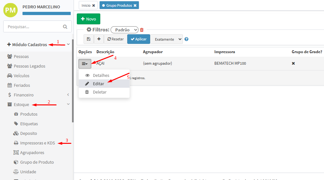Viewport: 324px width, 180px height.
Task: Open the Padrão filter dropdown
Action: click(x=124, y=30)
